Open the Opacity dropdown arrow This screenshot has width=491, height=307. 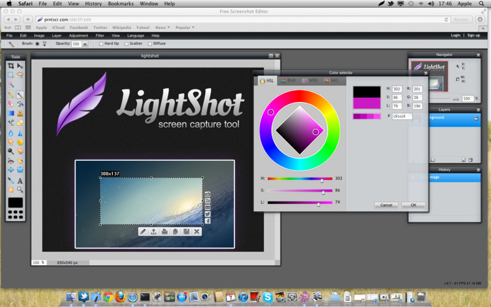click(85, 44)
